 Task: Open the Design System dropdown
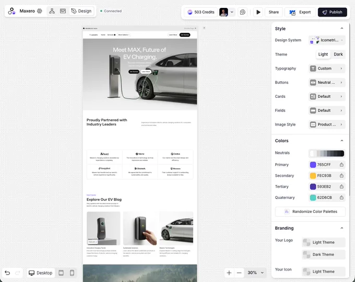(327, 40)
